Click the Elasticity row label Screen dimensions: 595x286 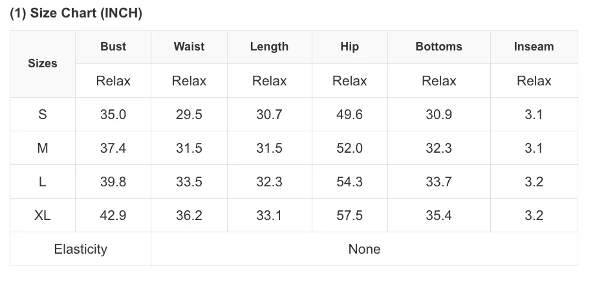80,249
